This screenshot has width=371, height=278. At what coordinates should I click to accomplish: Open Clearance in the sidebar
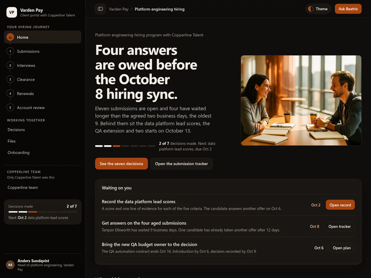tap(43, 79)
